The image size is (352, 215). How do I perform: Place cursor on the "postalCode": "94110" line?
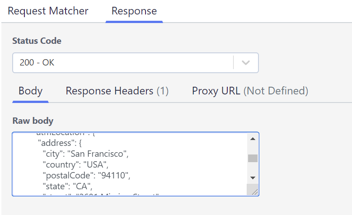tap(86, 176)
